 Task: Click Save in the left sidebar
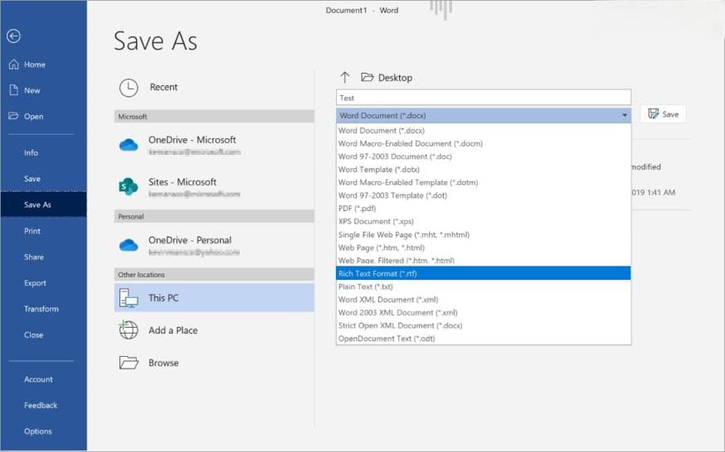pos(43,179)
